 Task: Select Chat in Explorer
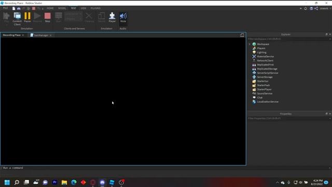coord(260,98)
